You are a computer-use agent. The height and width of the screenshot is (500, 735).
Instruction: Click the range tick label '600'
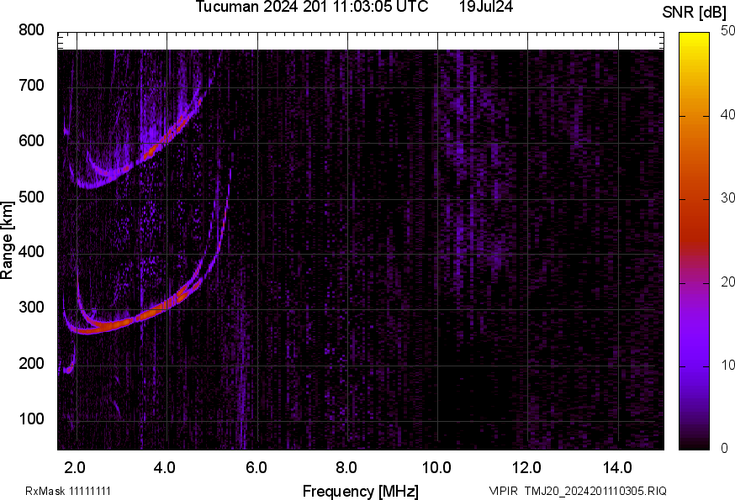point(31,141)
